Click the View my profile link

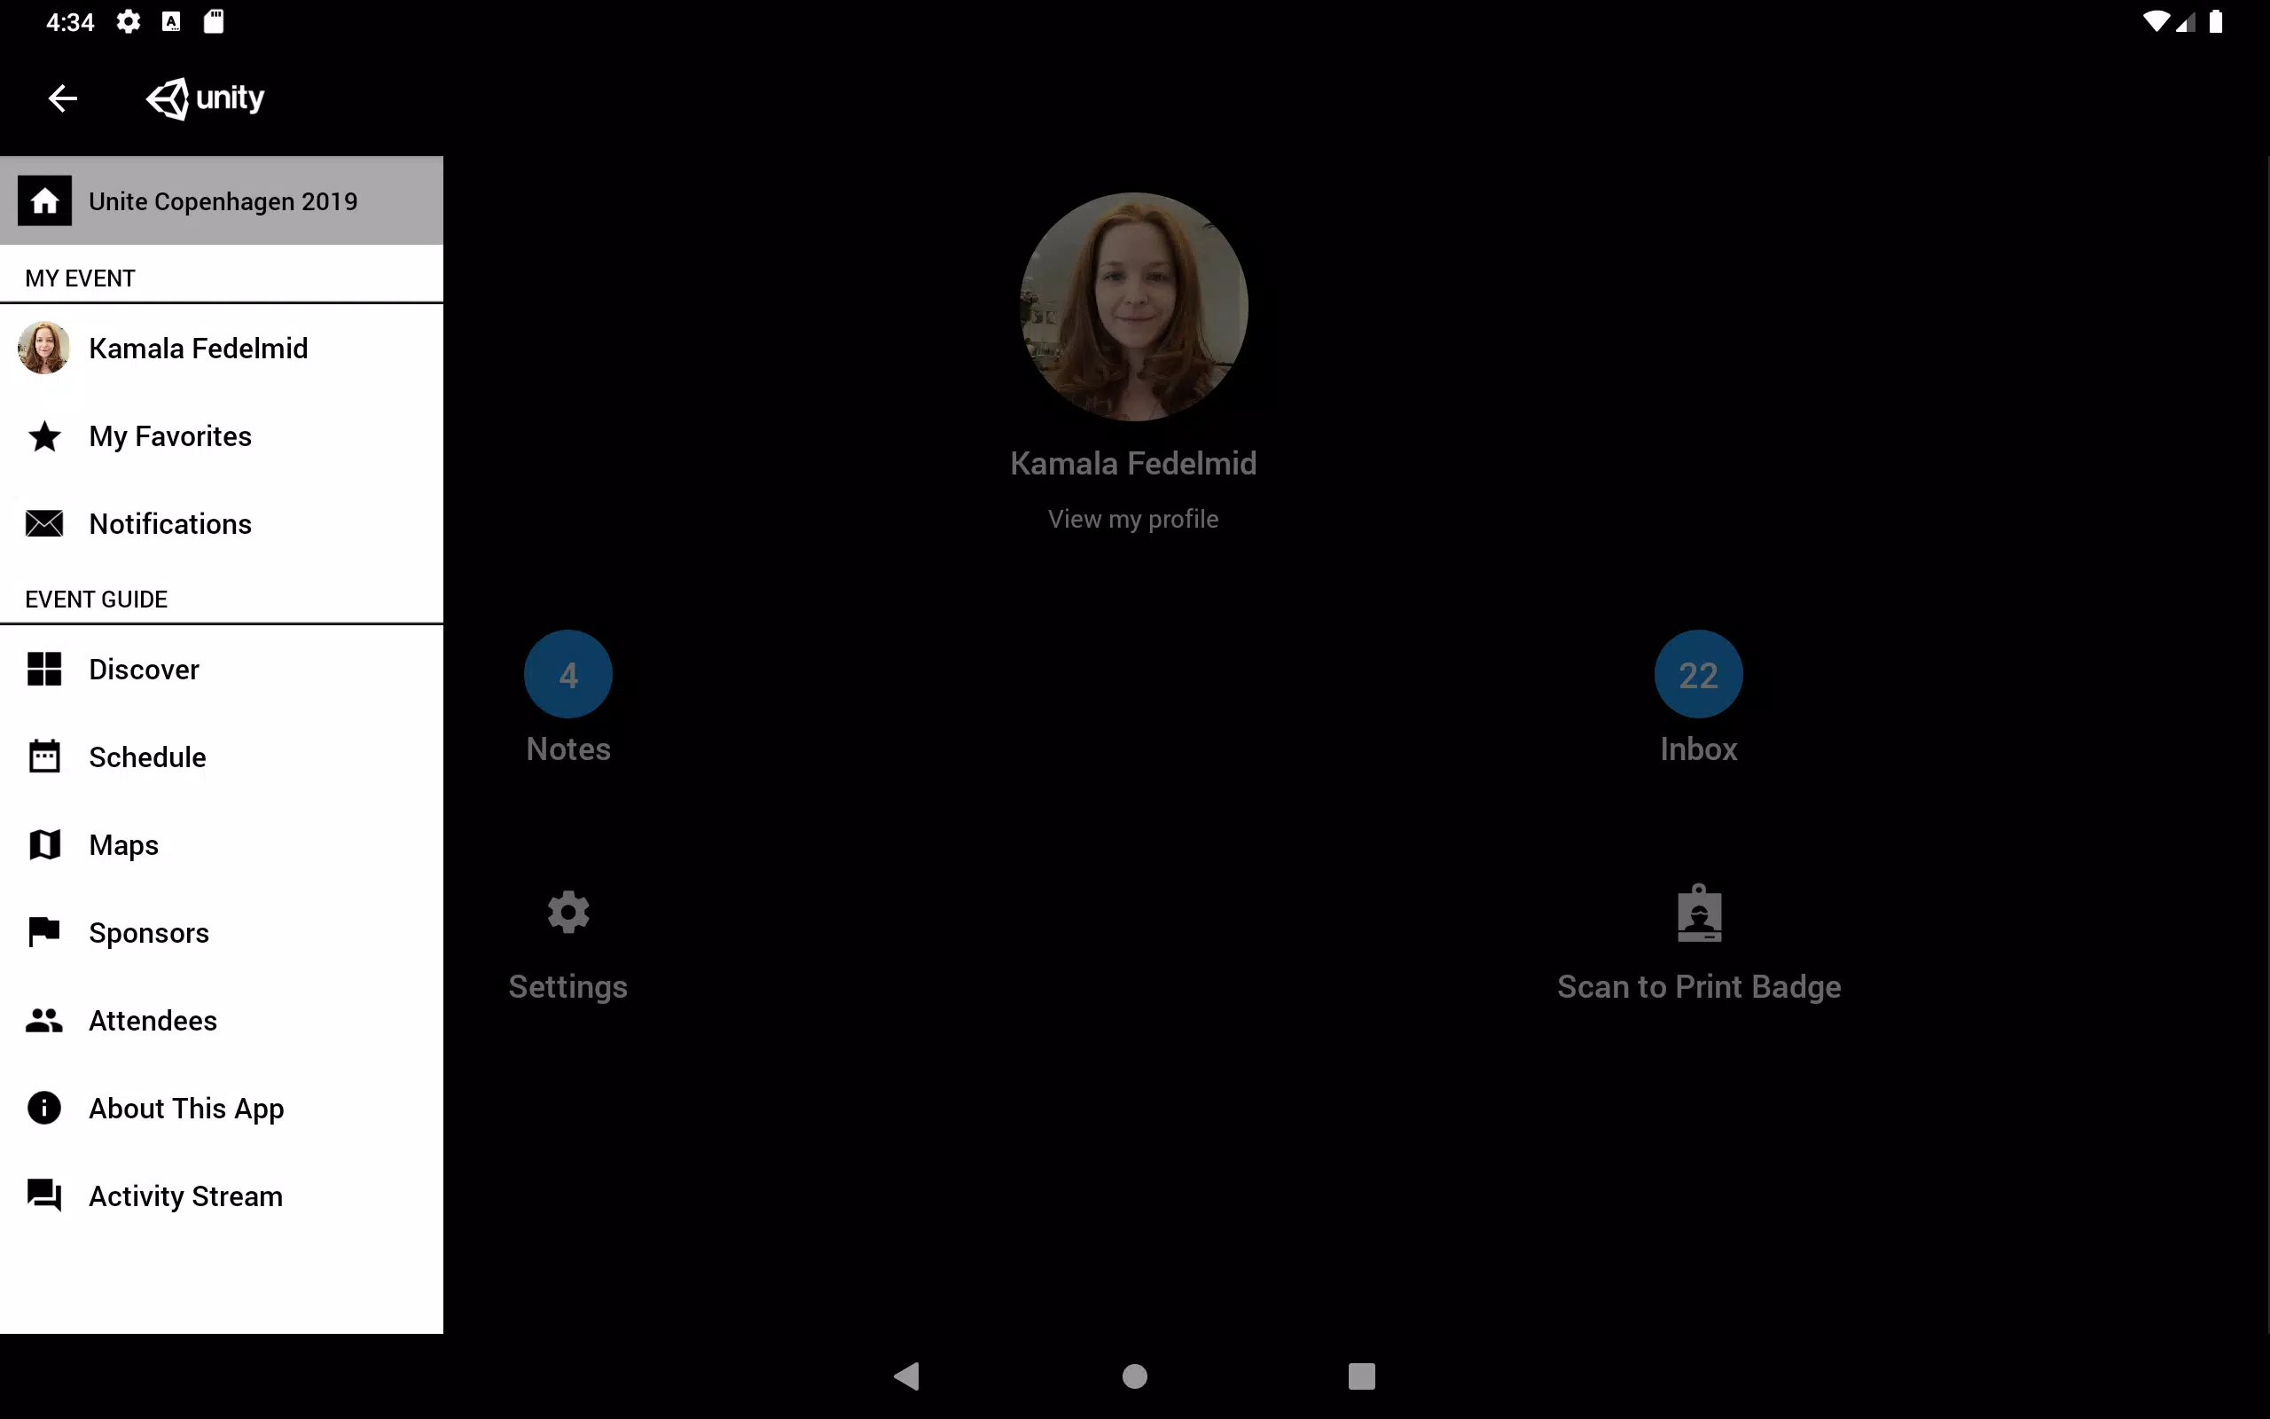1133,519
